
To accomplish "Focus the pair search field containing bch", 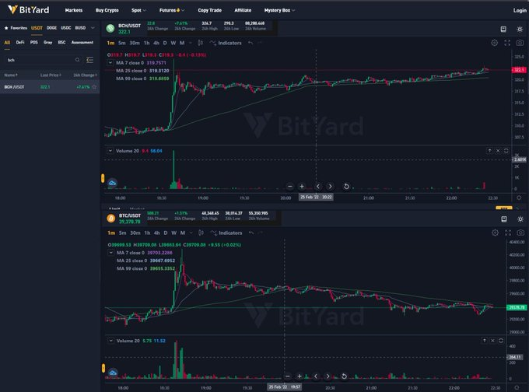I will pyautogui.click(x=40, y=60).
